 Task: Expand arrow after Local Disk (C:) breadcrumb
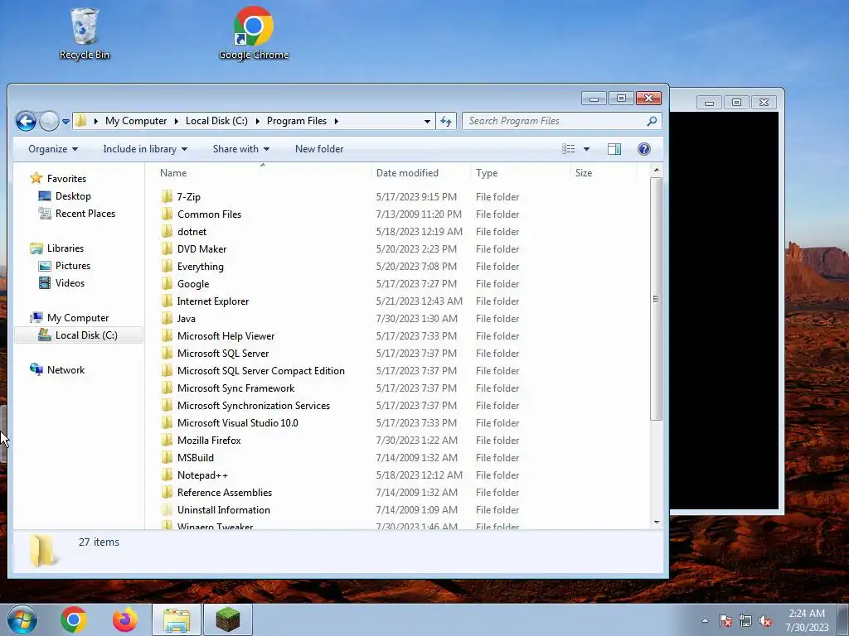pyautogui.click(x=257, y=121)
